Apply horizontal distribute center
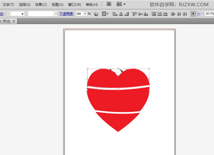Screen dimensions: 214x155 pos(179,14)
